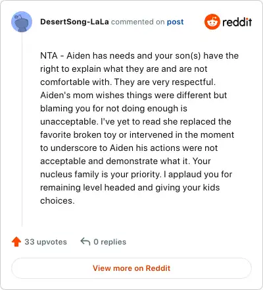Viewport: 263px width, 290px height.
Task: Click the final word "choices." in the comment
Action: 57,200
